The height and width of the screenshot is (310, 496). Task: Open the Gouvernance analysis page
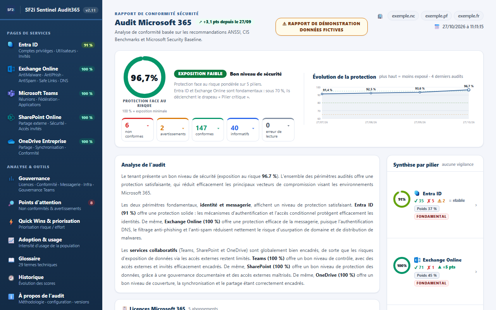(x=51, y=184)
